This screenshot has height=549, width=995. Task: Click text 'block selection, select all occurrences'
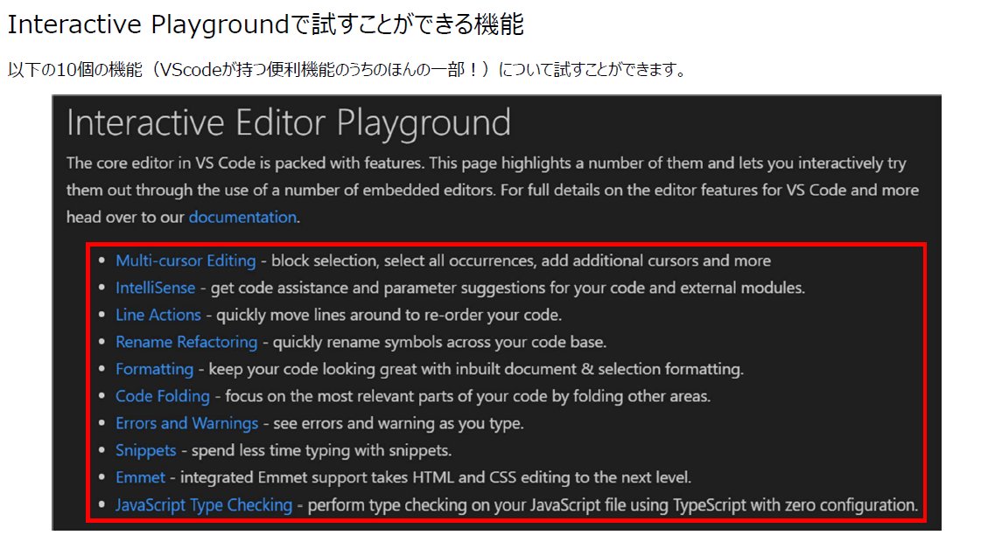(x=403, y=261)
